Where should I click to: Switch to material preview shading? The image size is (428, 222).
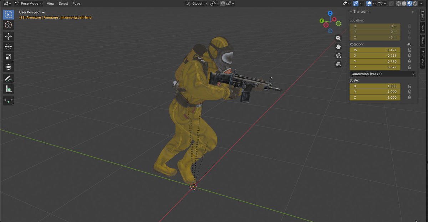pyautogui.click(x=409, y=4)
